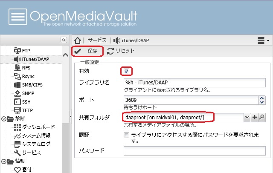Collapse the sidebar with double-chevron button
Screen dimensions: 273x173
64,40
